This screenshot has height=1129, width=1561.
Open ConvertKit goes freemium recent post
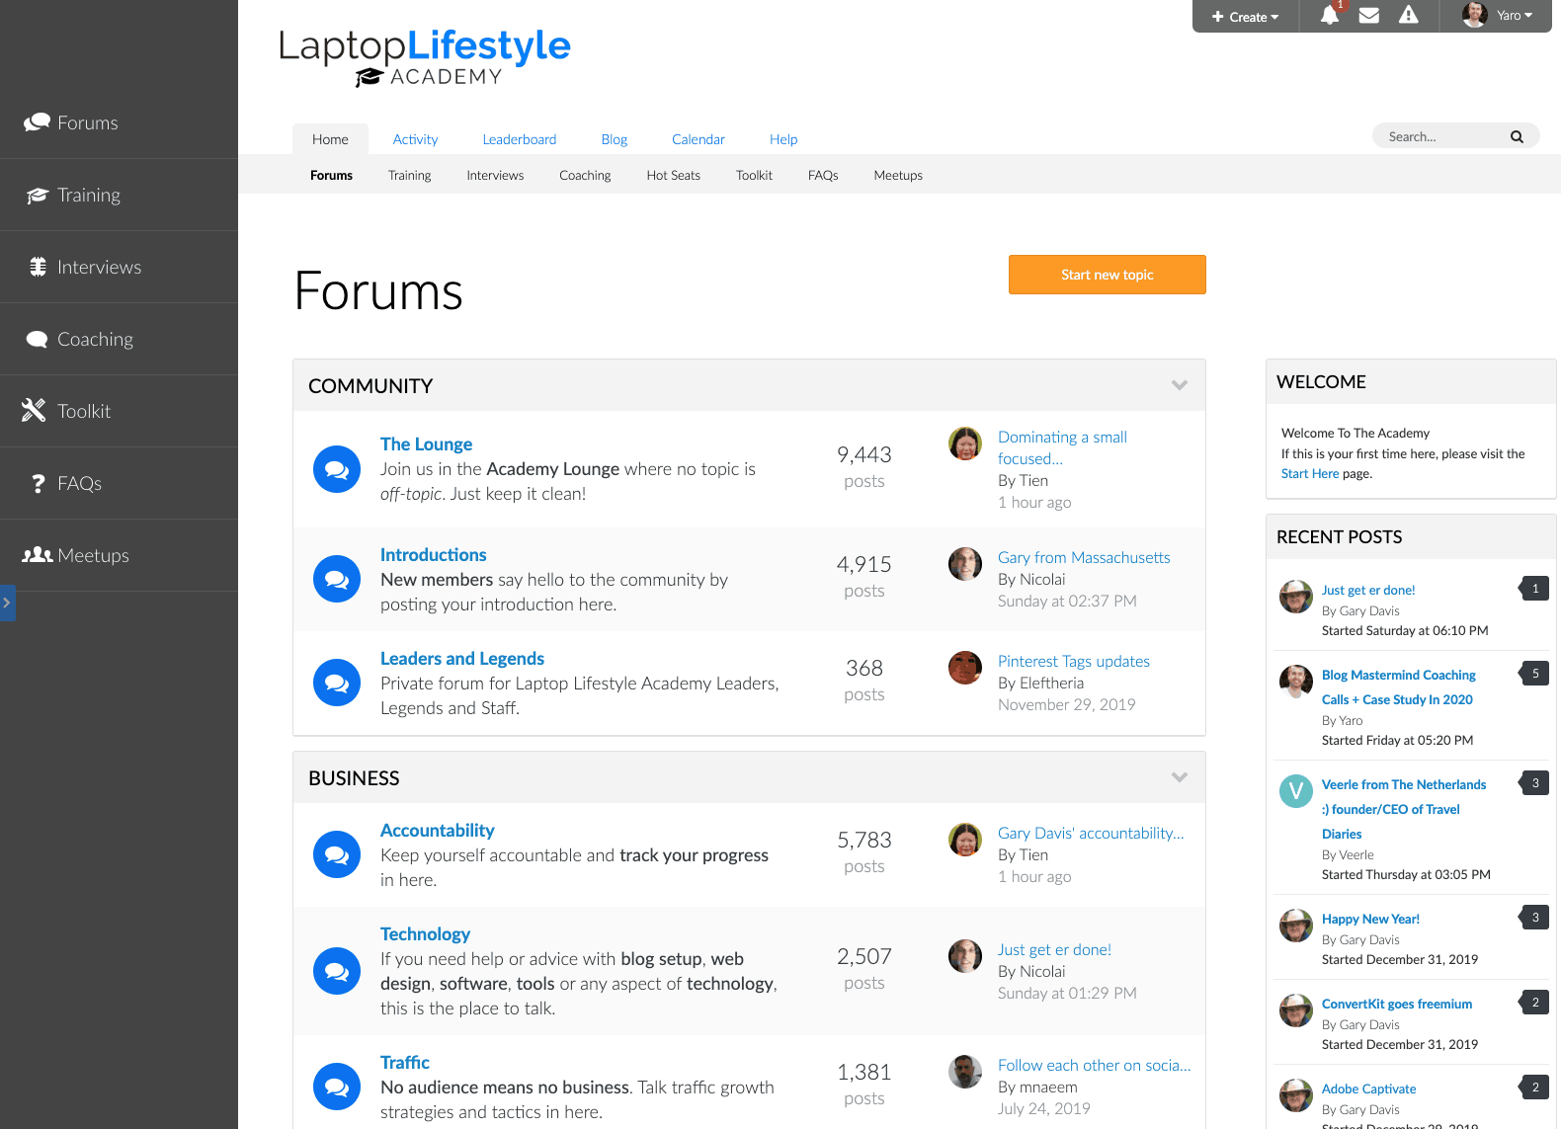1397,1004
